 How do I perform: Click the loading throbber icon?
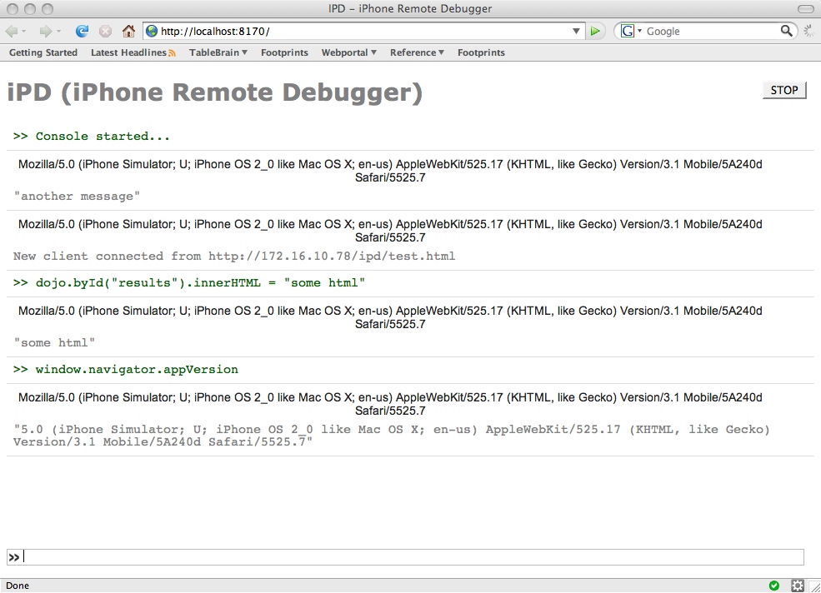point(809,32)
